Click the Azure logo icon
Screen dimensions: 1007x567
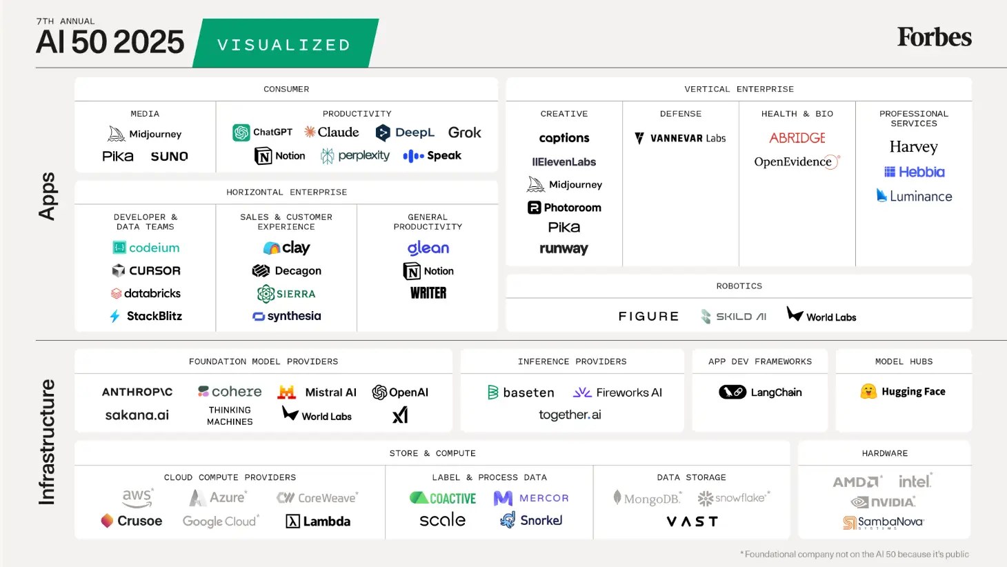198,498
